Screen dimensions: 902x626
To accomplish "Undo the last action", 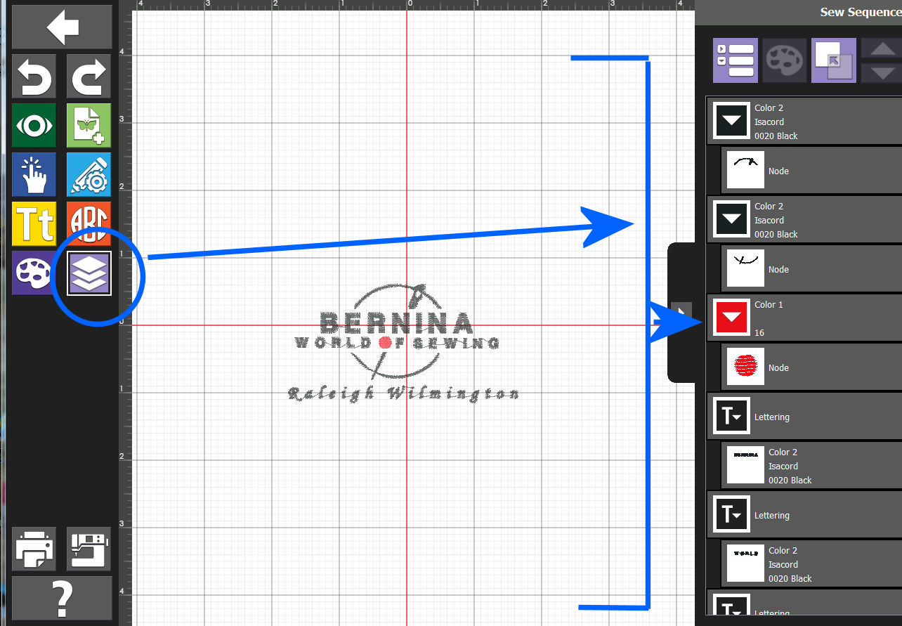I will tap(34, 76).
